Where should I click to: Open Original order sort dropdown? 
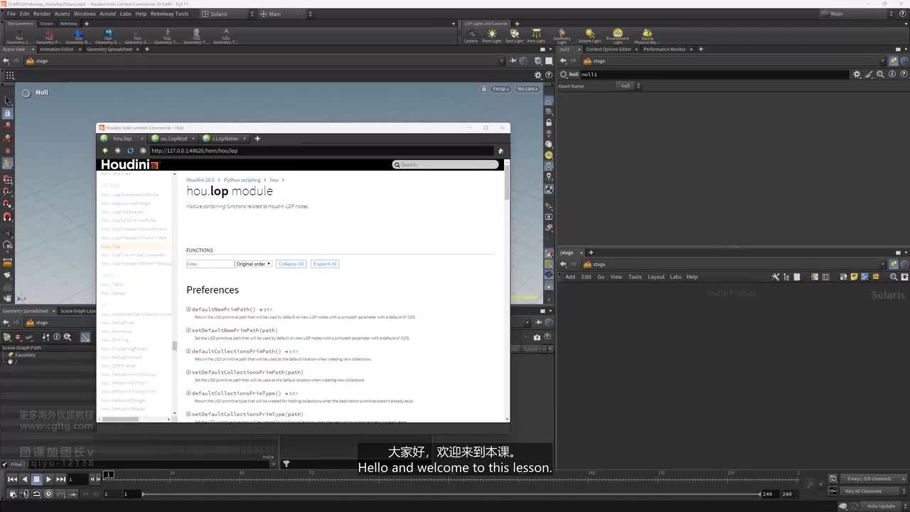coord(254,264)
